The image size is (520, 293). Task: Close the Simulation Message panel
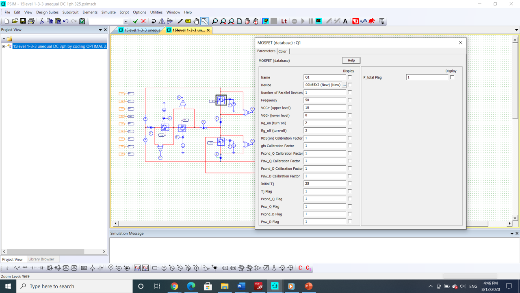(517, 234)
